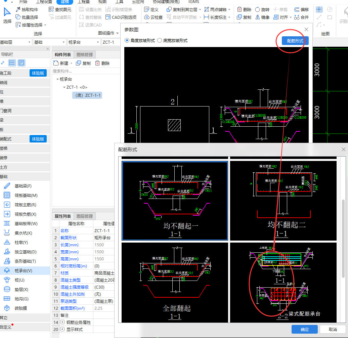Screen dimensions: 348x338
Task: Expand 复制到其它层 dropdown arrow
Action: (200, 9)
